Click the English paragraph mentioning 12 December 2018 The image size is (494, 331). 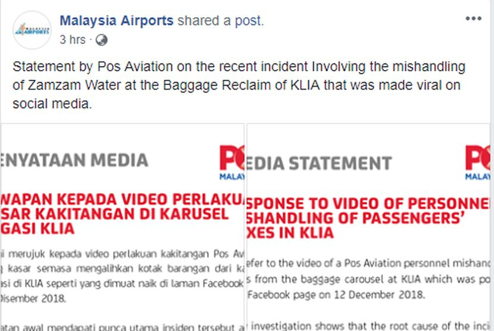click(368, 279)
